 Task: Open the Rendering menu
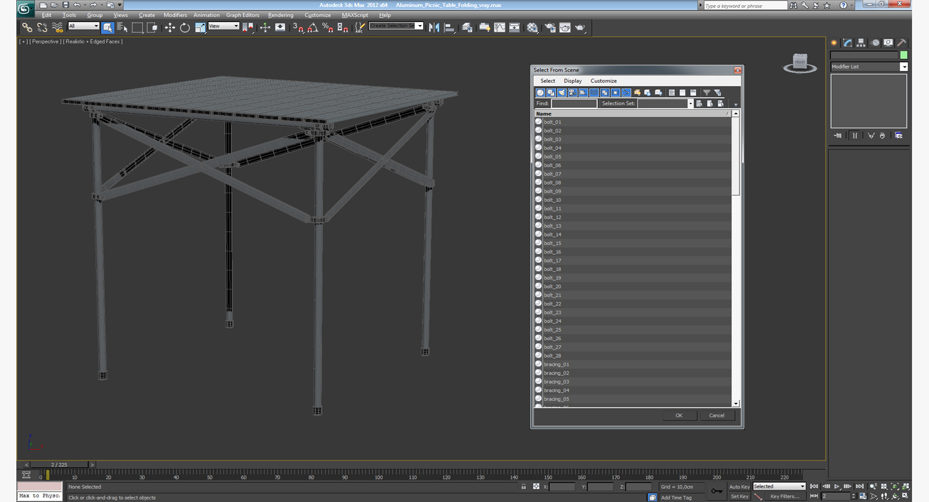point(281,15)
